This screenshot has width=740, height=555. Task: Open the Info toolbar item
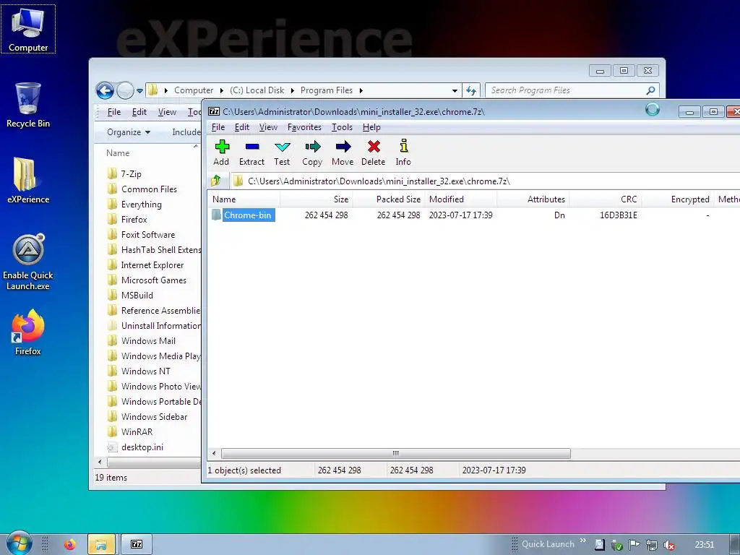[403, 153]
